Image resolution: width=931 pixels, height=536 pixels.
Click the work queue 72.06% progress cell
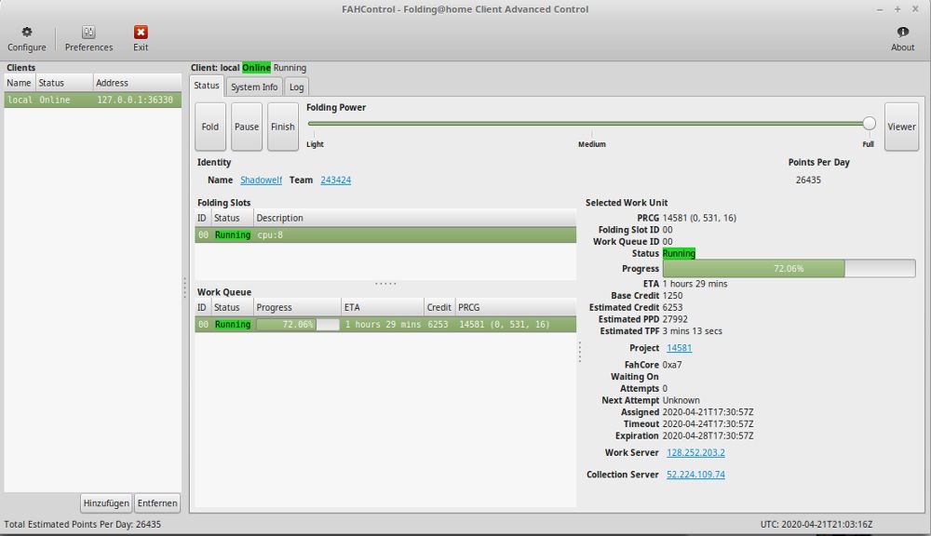(298, 325)
